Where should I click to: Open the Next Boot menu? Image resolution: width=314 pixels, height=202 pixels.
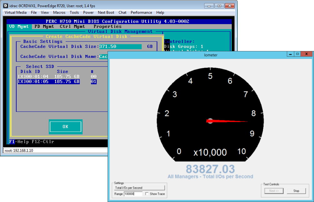pos(106,13)
